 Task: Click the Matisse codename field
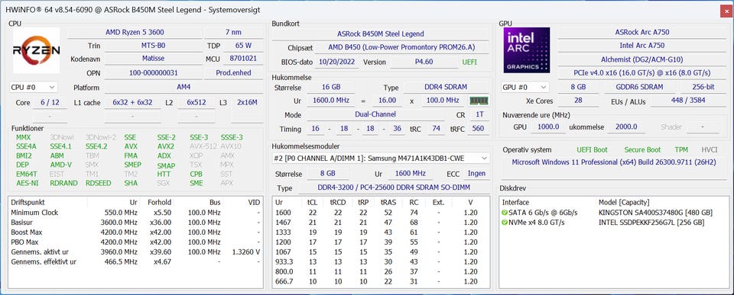153,59
